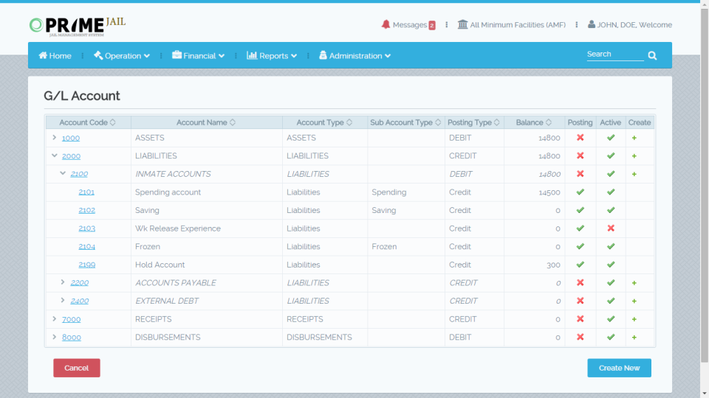This screenshot has height=398, width=709.
Task: Click the green plus for account 1000 ASSETS
Action: (x=634, y=138)
